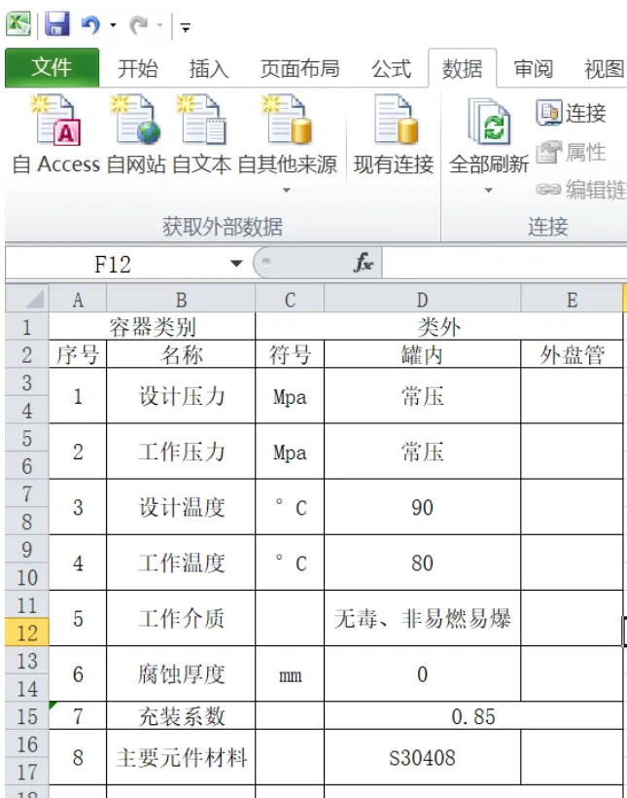Open the 连接 connections button
The width and height of the screenshot is (627, 798).
(x=571, y=113)
